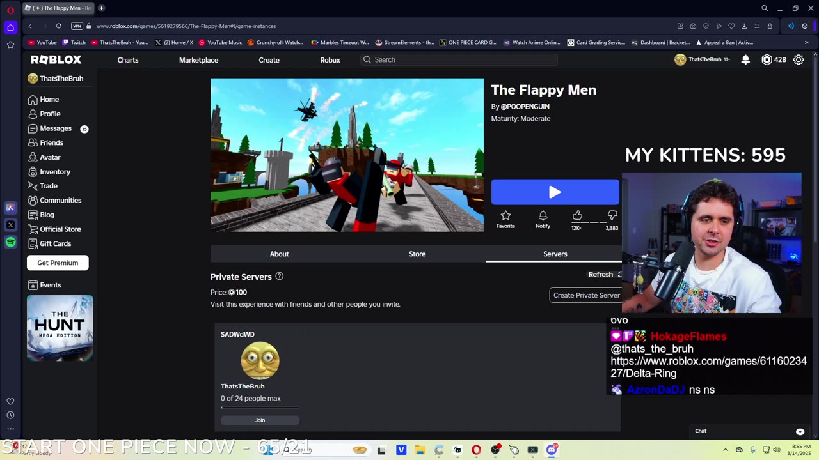Select the Servers tab
Image resolution: width=819 pixels, height=460 pixels.
[x=555, y=254]
